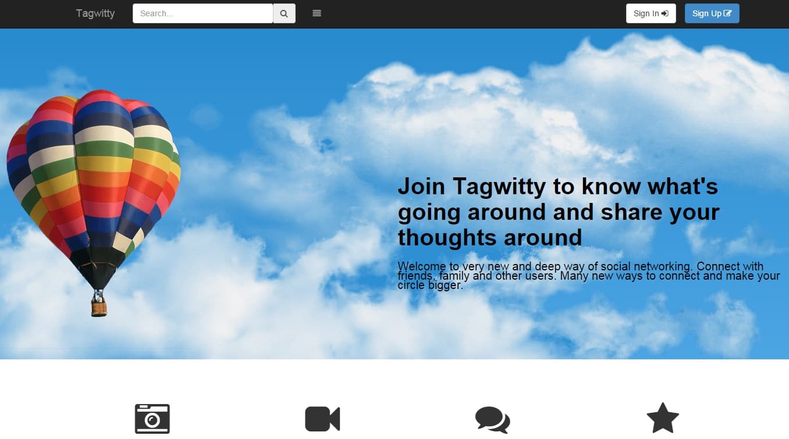The width and height of the screenshot is (789, 439).
Task: Select the video camera icon
Action: (x=322, y=419)
